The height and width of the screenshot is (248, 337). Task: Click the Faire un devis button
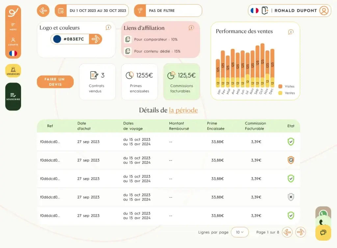coord(55,82)
